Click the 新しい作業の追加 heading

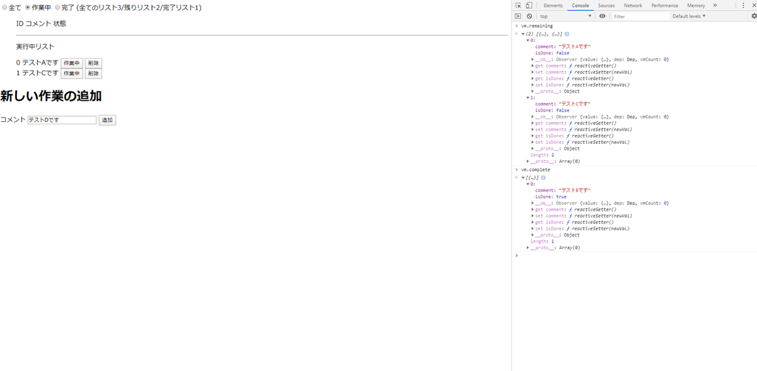[51, 97]
